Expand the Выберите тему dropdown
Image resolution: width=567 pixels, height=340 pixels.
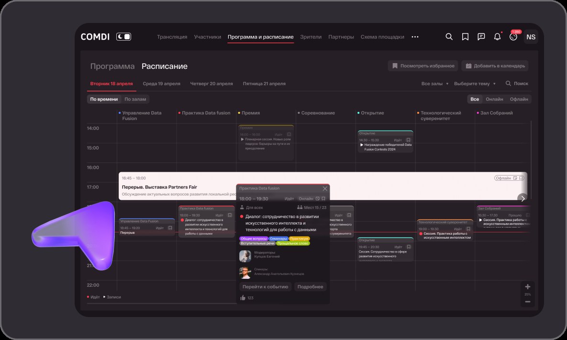click(x=475, y=84)
